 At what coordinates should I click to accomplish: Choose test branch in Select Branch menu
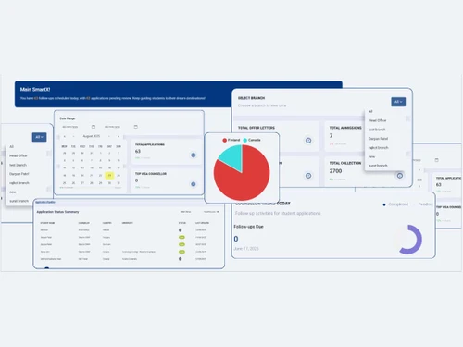[377, 130]
